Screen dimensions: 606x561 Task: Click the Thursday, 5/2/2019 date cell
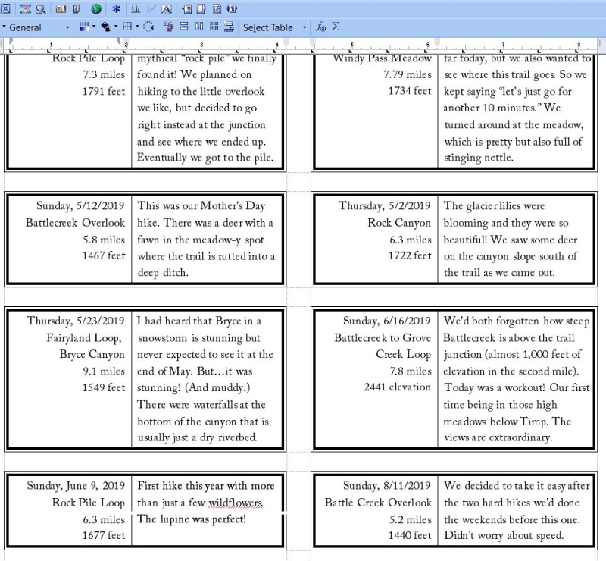pyautogui.click(x=384, y=205)
